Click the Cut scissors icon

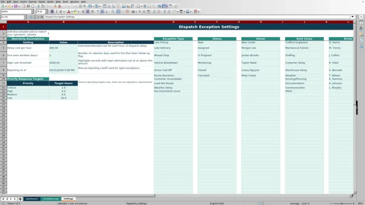click(x=38, y=6)
